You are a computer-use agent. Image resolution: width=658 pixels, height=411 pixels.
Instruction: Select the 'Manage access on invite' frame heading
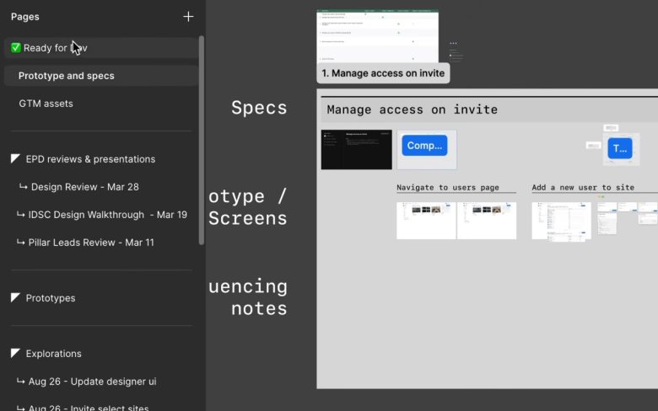pyautogui.click(x=412, y=109)
